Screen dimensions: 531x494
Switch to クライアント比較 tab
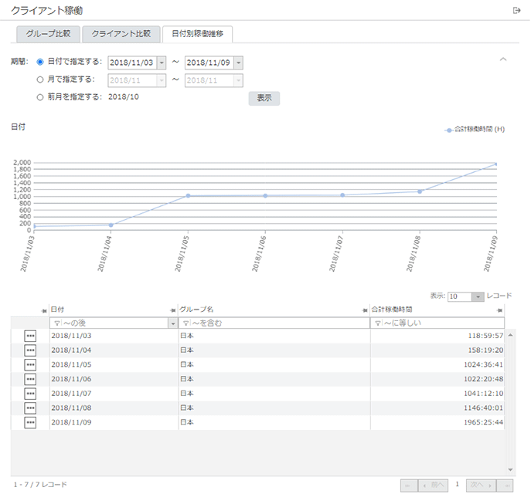click(121, 34)
